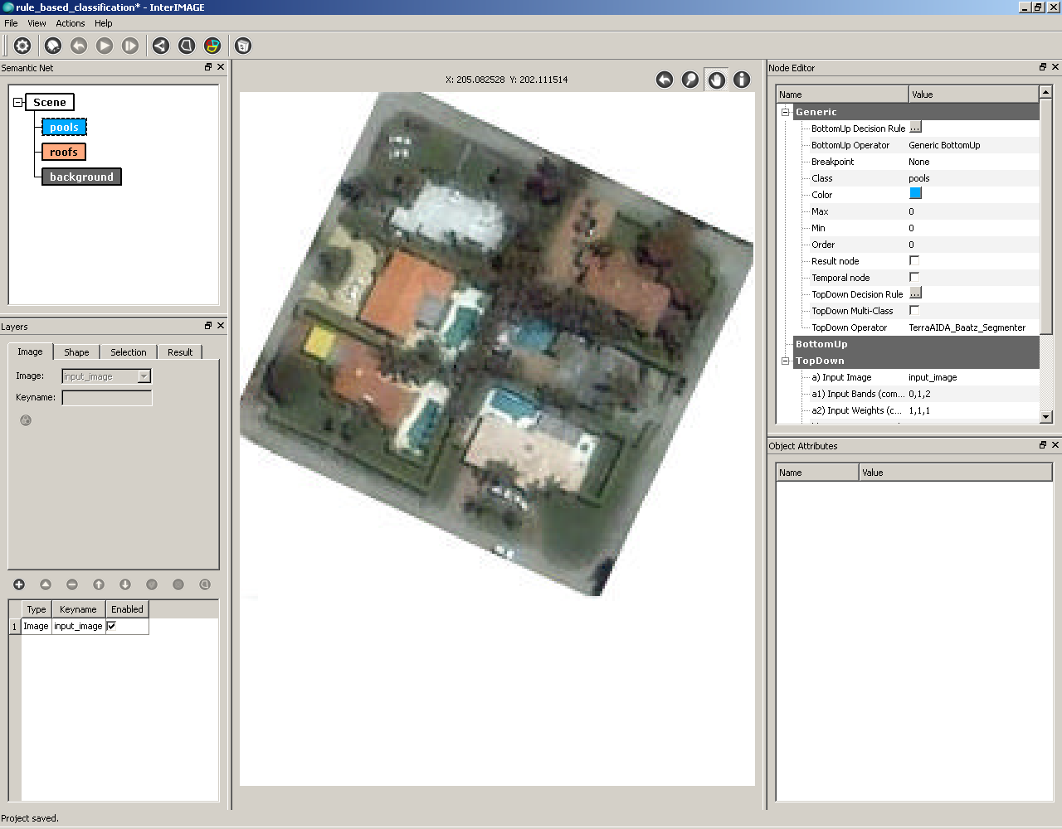The height and width of the screenshot is (829, 1062).
Task: Click the blue Color swatch for pools
Action: 916,193
